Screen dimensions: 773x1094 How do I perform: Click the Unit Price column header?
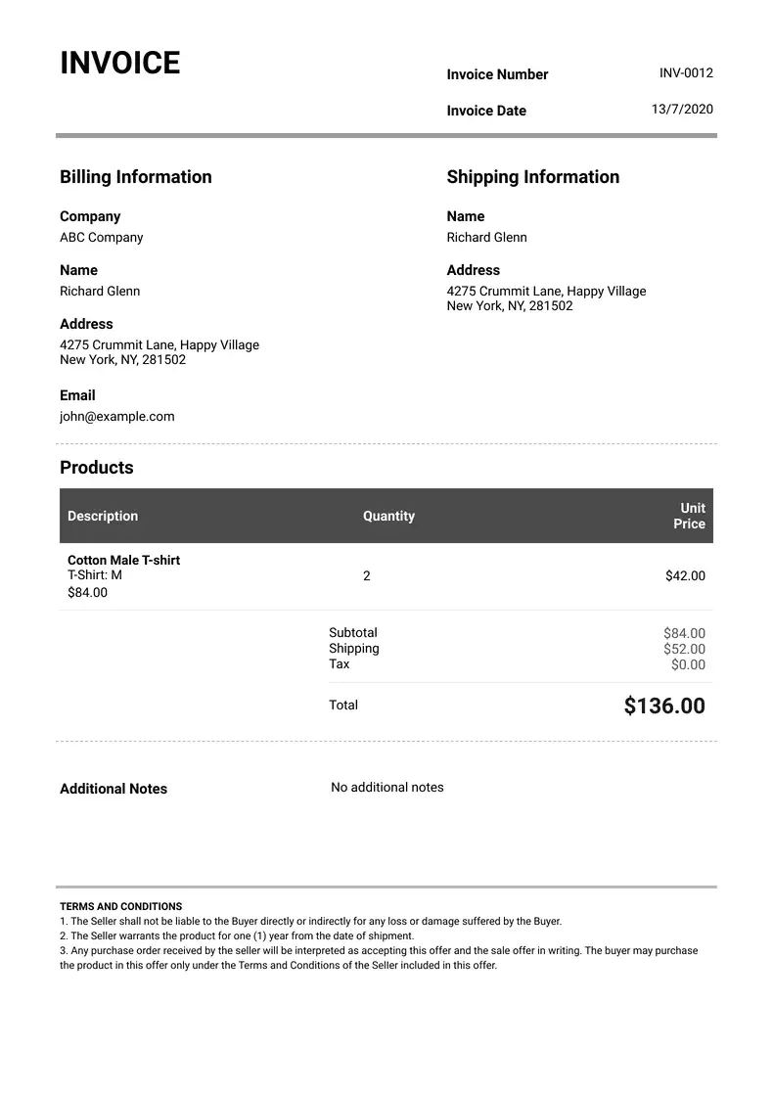point(691,516)
